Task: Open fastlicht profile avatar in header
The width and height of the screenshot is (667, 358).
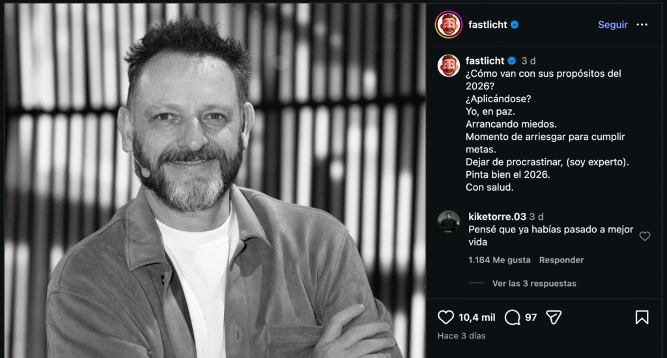Action: click(448, 25)
